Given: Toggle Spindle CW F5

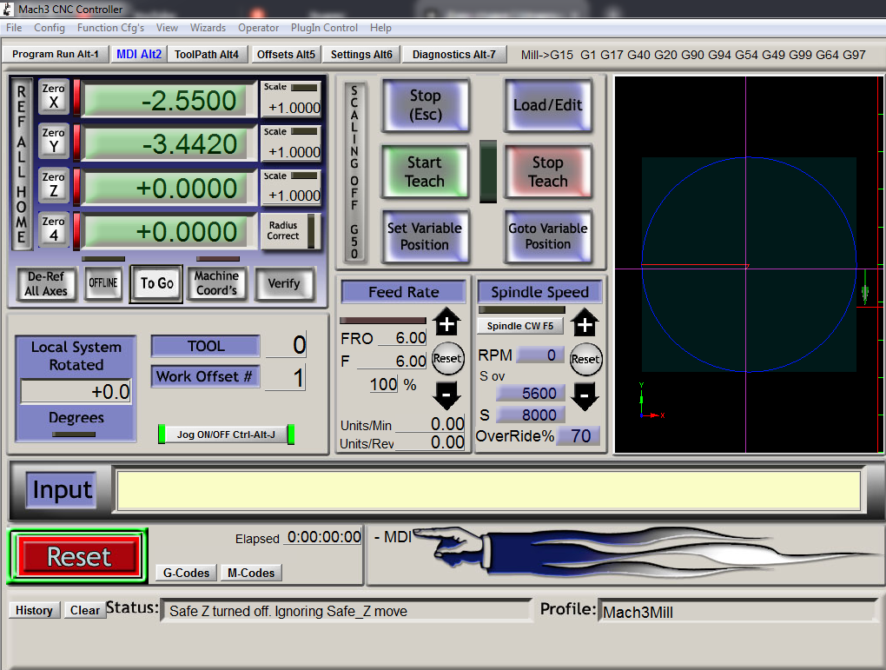Looking at the screenshot, I should (519, 326).
